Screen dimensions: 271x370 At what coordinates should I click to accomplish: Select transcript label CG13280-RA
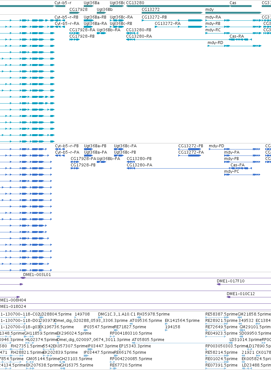tap(139, 36)
